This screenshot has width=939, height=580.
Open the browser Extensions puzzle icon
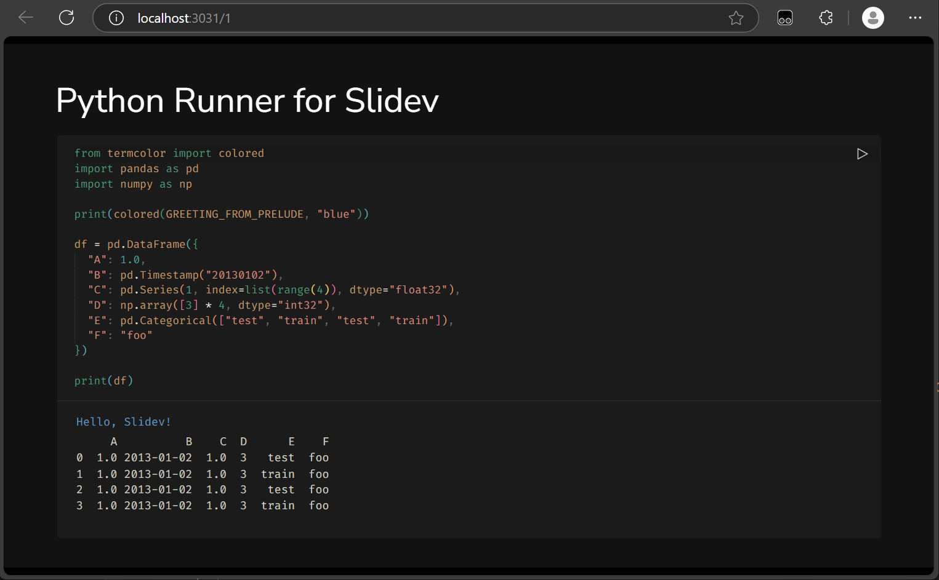825,18
